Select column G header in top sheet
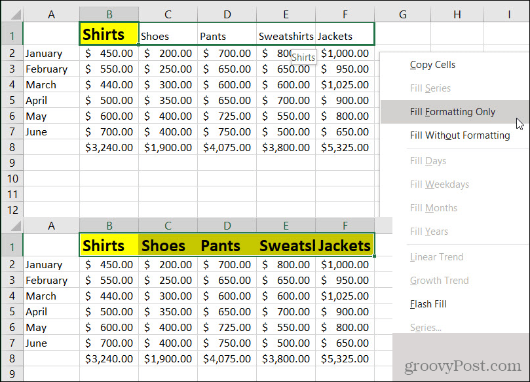530x382 pixels. (402, 14)
